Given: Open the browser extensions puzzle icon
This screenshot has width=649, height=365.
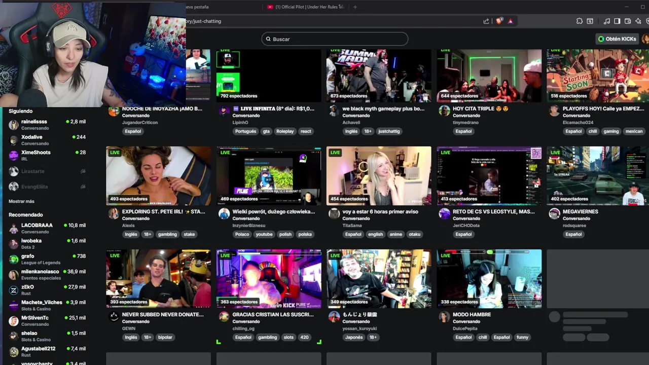Looking at the screenshot, I should pos(580,21).
